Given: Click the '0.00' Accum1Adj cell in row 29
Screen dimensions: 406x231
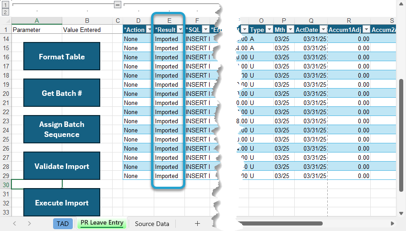Looking at the screenshot, I should click(x=349, y=176).
